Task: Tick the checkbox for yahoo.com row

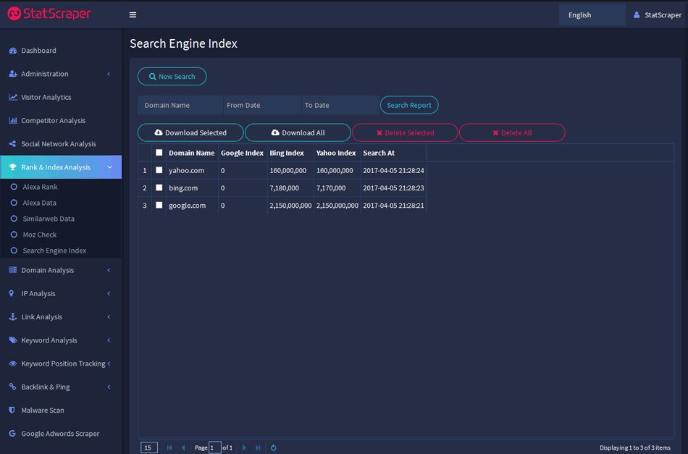Action: tap(159, 170)
